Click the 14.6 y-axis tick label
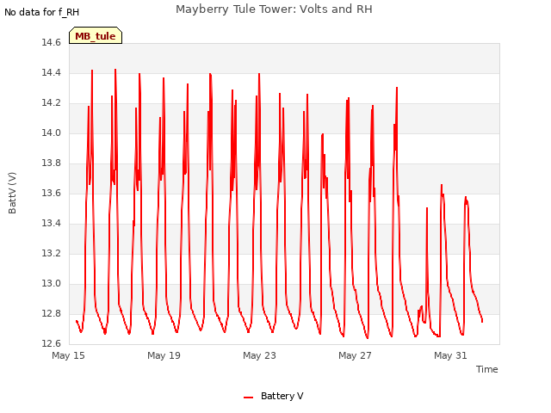The width and height of the screenshot is (551, 413). pos(52,43)
